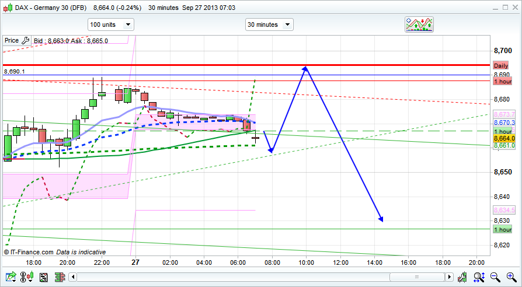Click the horizontal time scrollbar thumb

coord(416,276)
